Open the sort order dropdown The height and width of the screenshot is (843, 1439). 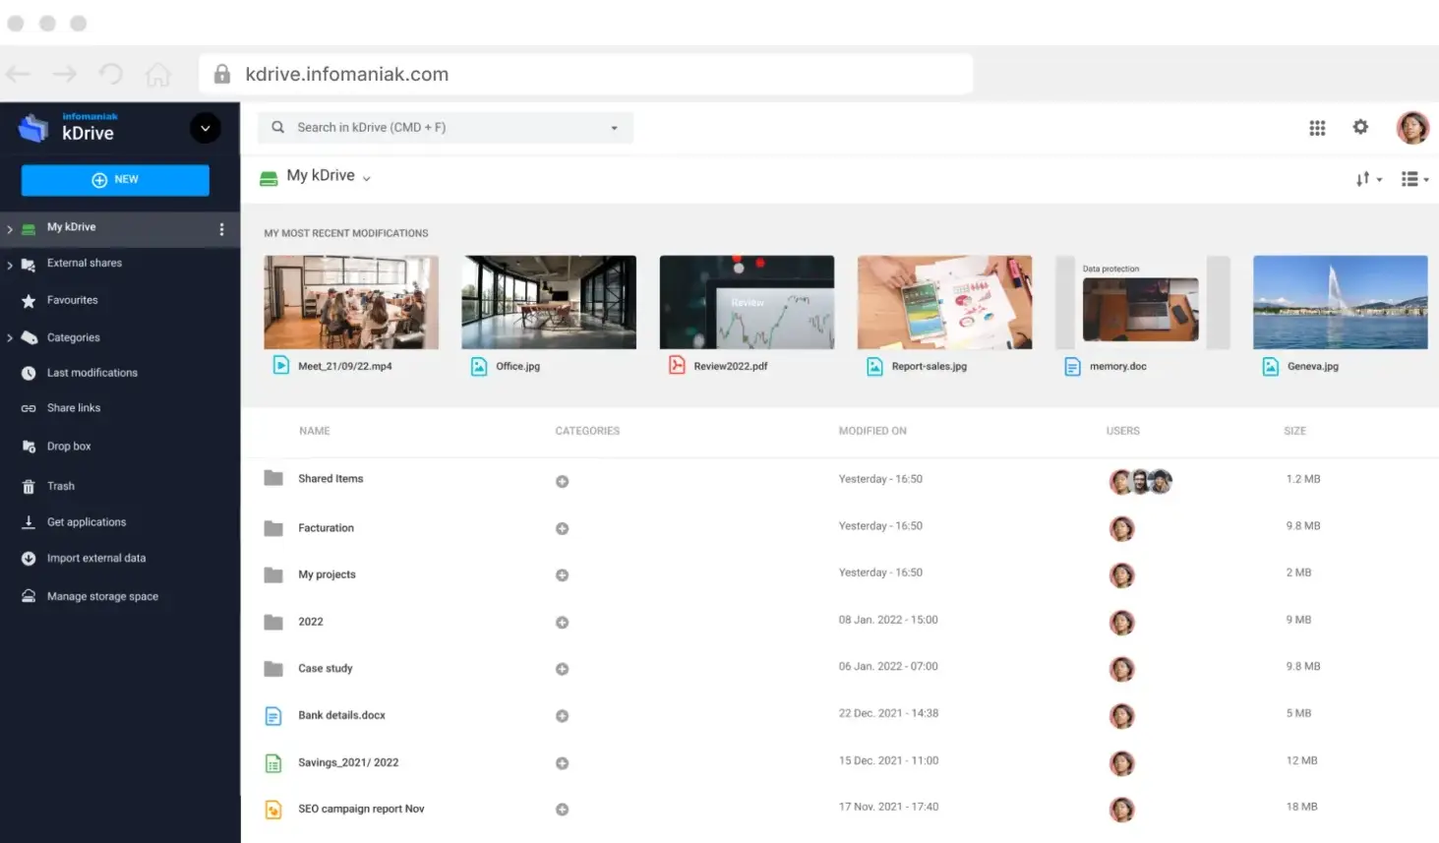[x=1368, y=179]
